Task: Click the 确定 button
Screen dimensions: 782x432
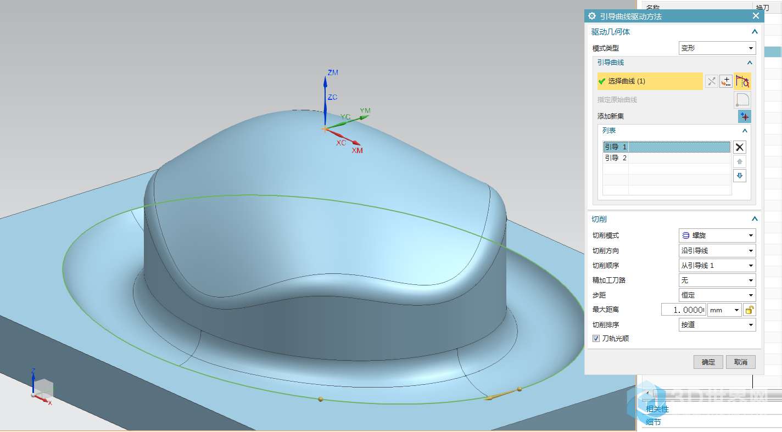Action: 708,362
